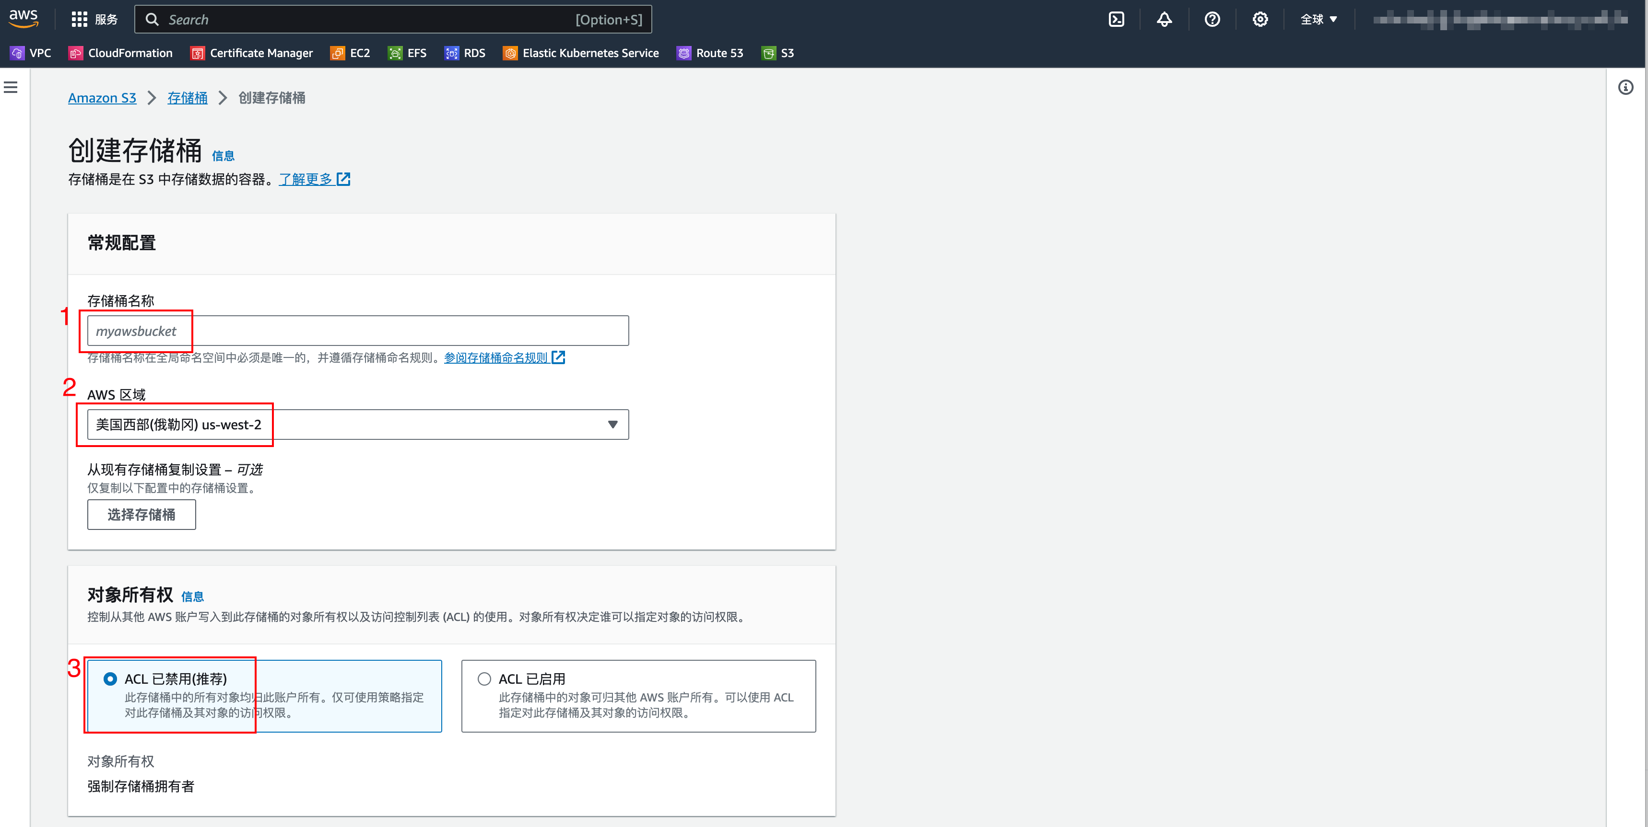This screenshot has width=1648, height=827.
Task: Open the blurred account menu in header
Action: coord(1500,20)
